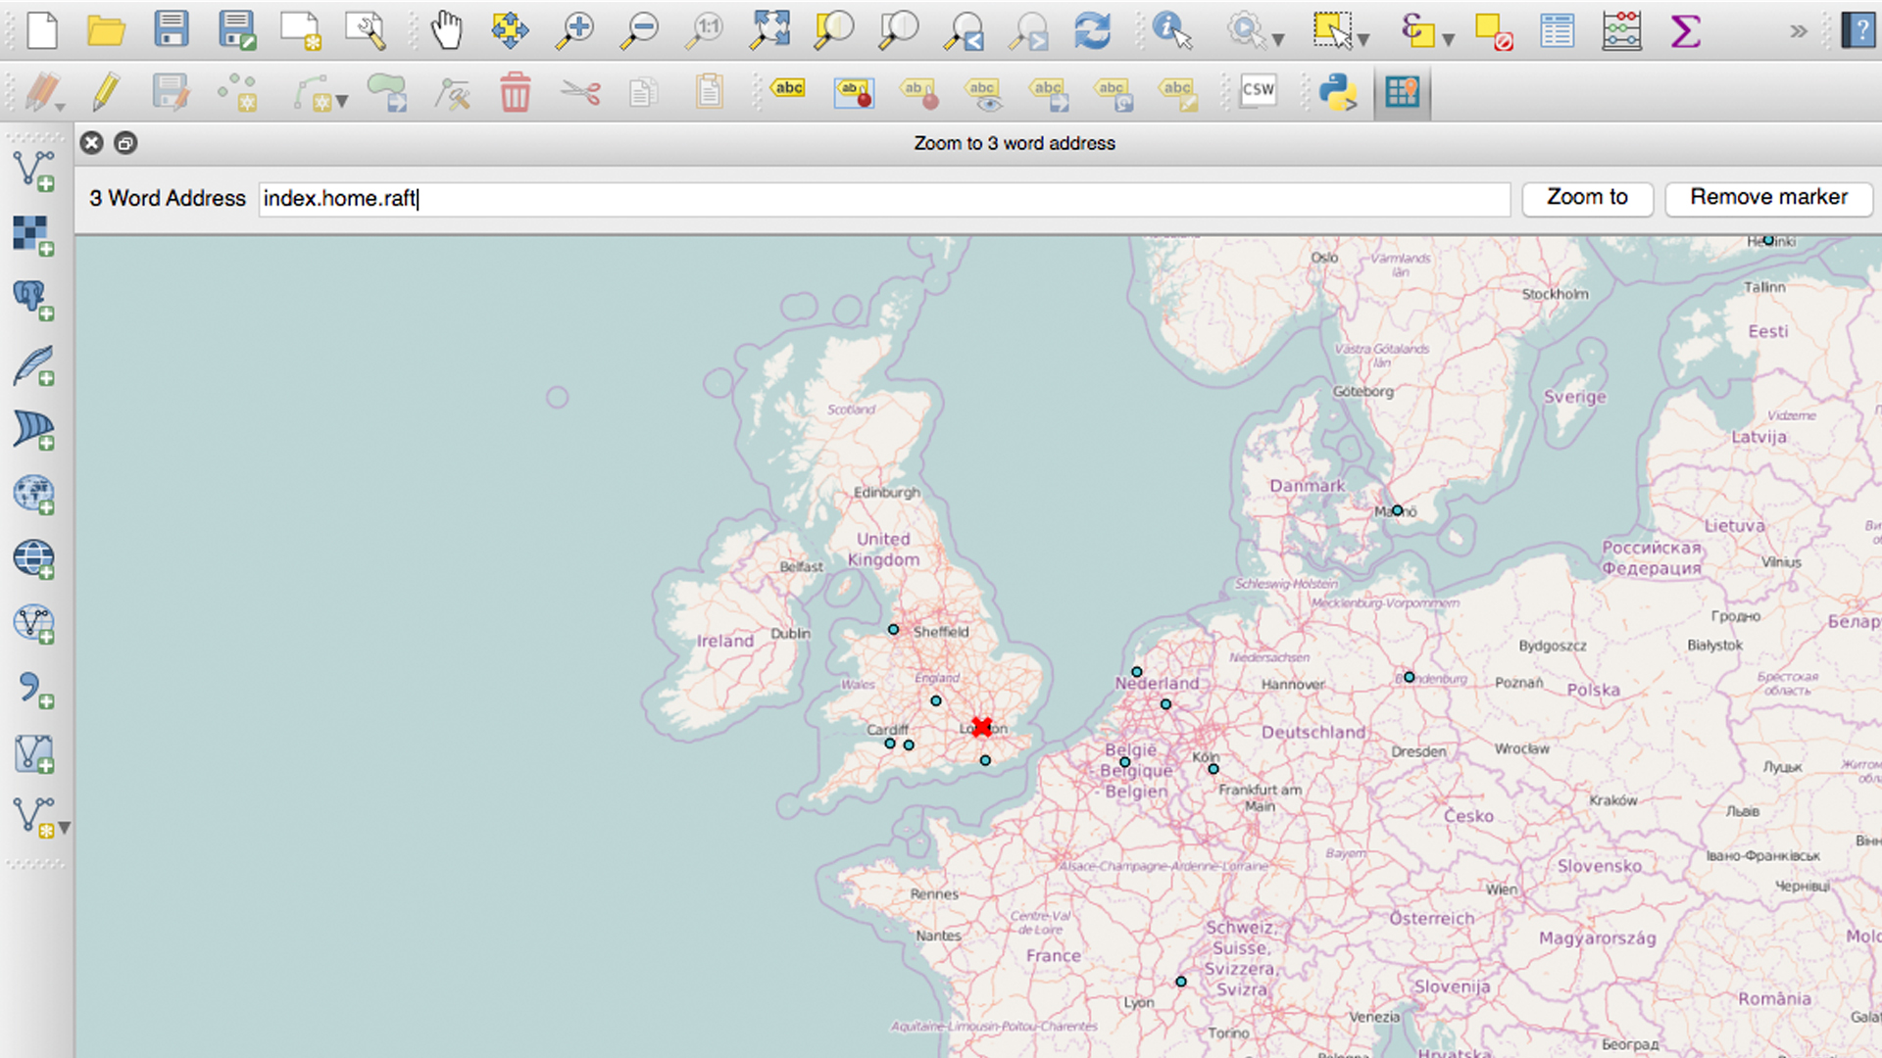Activate Zoom Out magnifier tool
The image size is (1882, 1058).
(640, 30)
